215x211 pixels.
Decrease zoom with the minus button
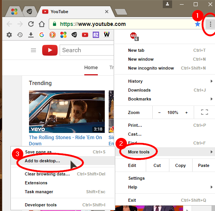click(159, 112)
